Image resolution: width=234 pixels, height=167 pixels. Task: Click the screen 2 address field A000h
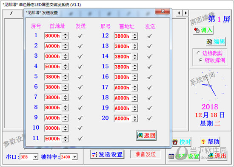point(53,46)
